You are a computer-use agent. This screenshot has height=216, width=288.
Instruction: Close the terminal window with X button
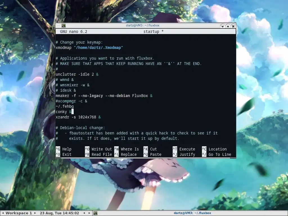[x=233, y=26]
